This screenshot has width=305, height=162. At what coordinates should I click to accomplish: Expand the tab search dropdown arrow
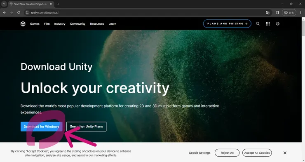point(4,4)
